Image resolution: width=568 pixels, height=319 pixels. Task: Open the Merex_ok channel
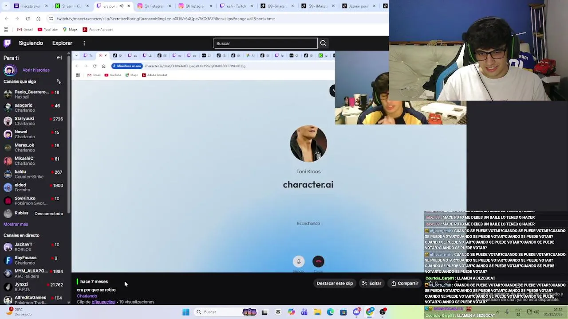35,148
